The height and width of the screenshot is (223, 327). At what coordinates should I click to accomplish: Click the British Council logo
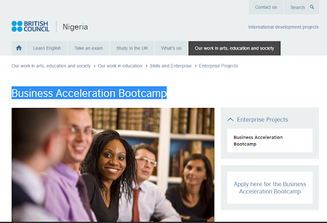tap(31, 26)
